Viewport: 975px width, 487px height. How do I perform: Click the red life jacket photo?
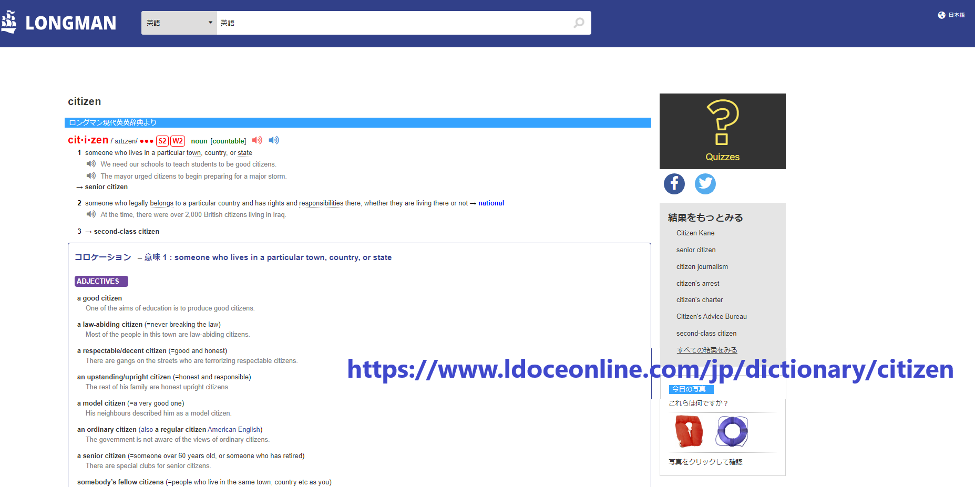689,431
